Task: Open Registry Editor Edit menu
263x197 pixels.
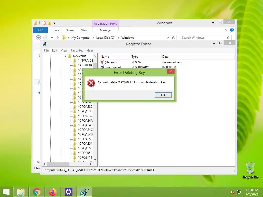Action: (54, 51)
